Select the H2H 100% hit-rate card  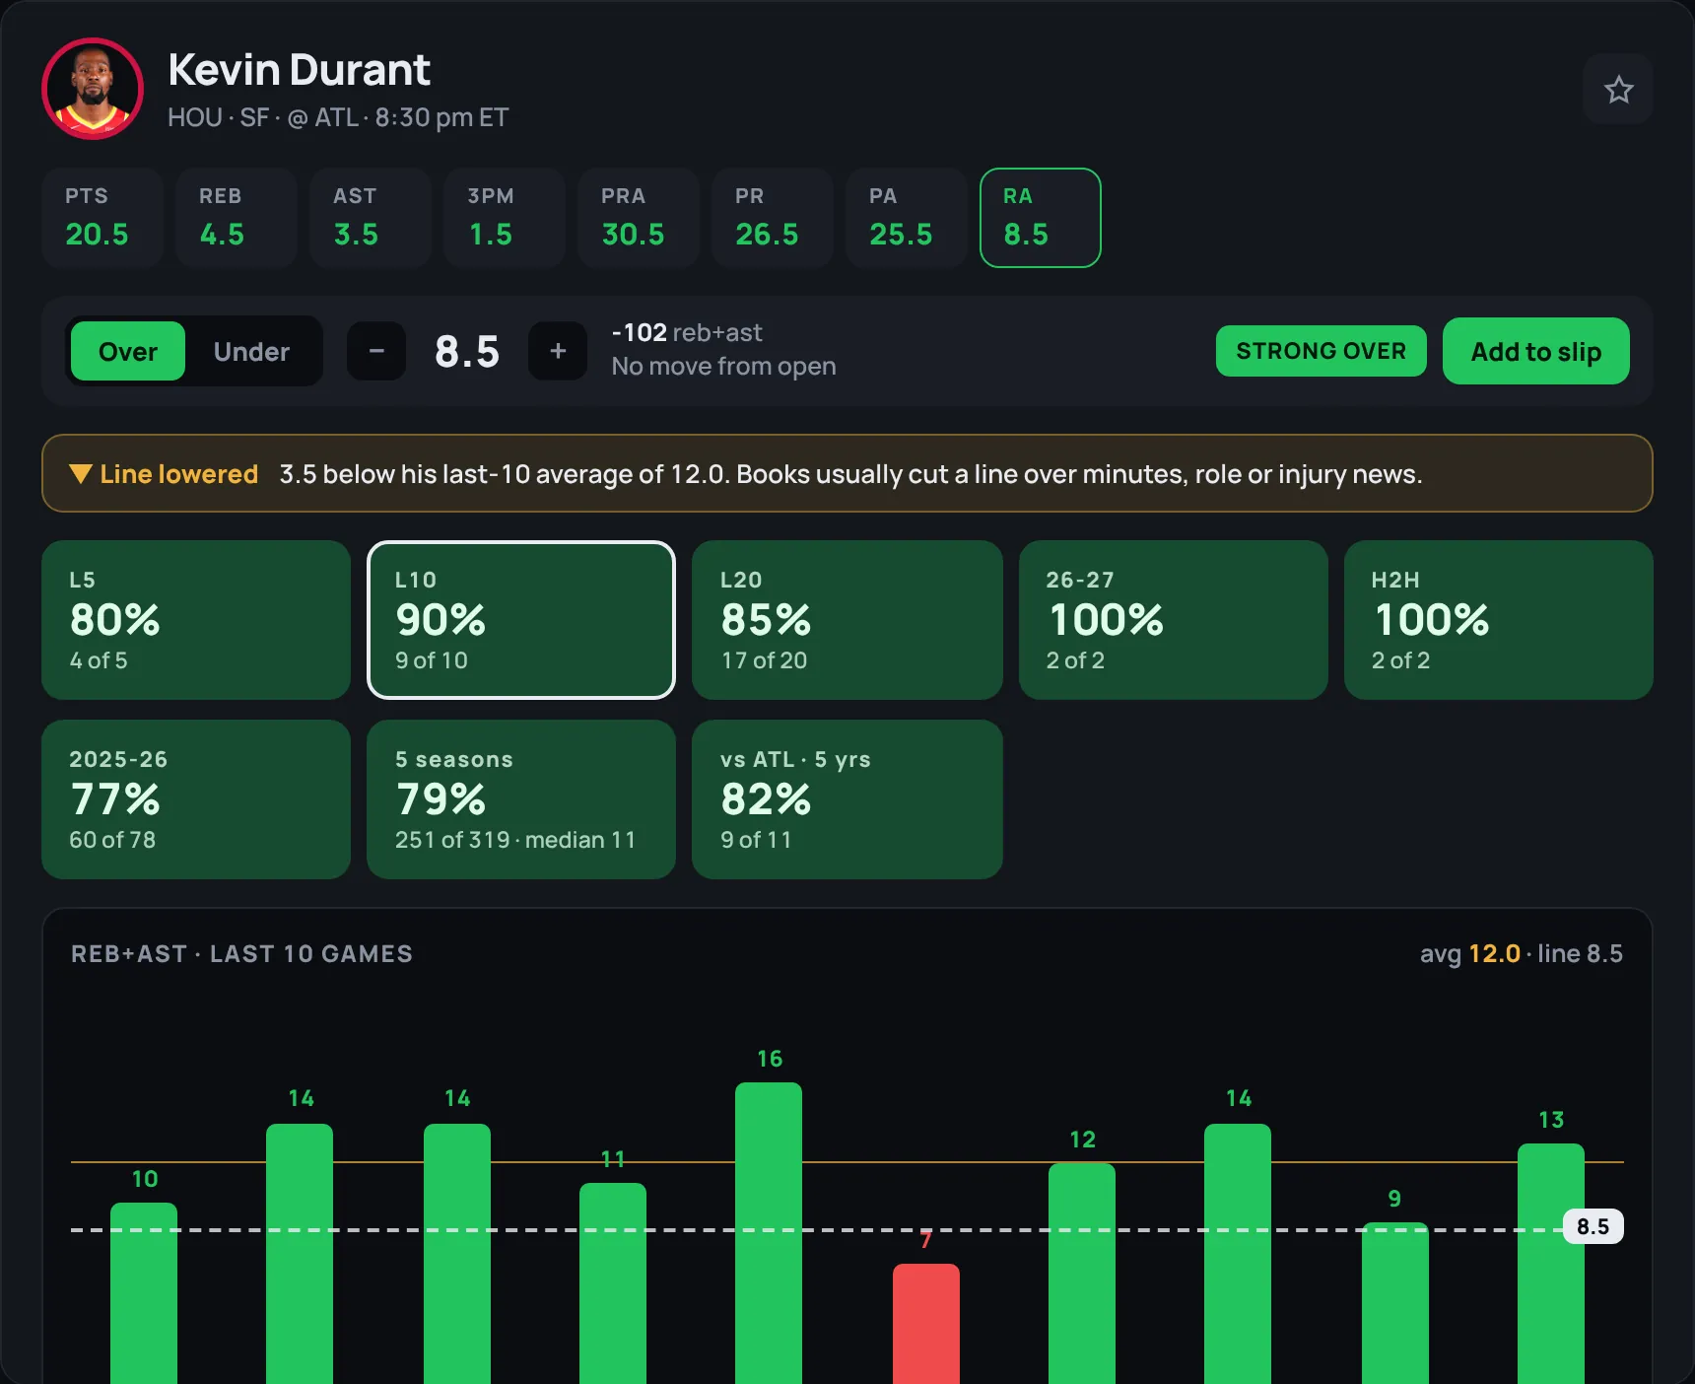[x=1499, y=620]
